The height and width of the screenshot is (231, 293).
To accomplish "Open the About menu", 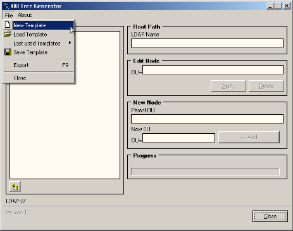I will (25, 15).
